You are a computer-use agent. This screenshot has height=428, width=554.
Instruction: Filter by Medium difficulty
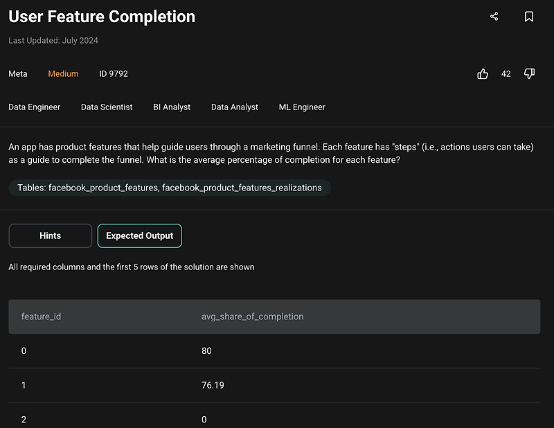pos(63,73)
